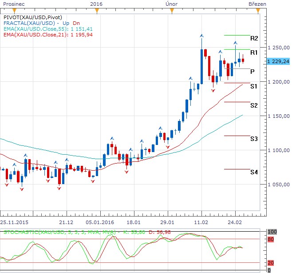Click the S4 support level label
Viewport: 292px width, 273px height.
coord(254,172)
